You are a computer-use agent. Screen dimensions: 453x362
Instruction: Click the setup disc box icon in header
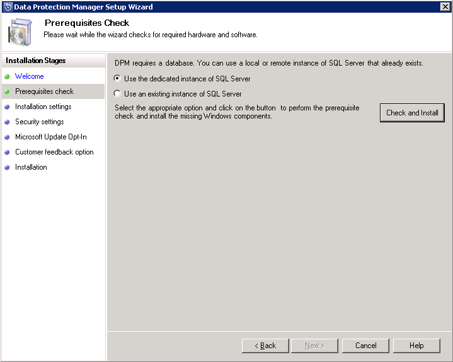[20, 32]
